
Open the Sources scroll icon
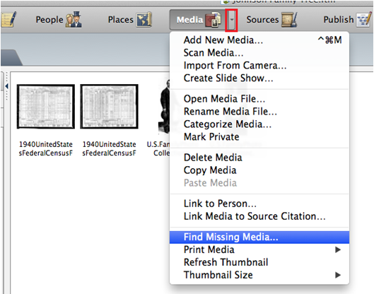click(x=289, y=20)
